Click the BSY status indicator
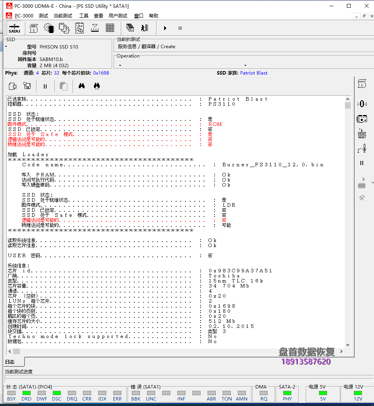Image resolution: width=374 pixels, height=406 pixels. click(x=11, y=393)
